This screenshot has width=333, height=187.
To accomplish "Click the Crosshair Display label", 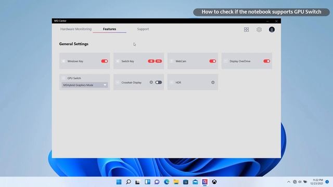I will pyautogui.click(x=132, y=83).
